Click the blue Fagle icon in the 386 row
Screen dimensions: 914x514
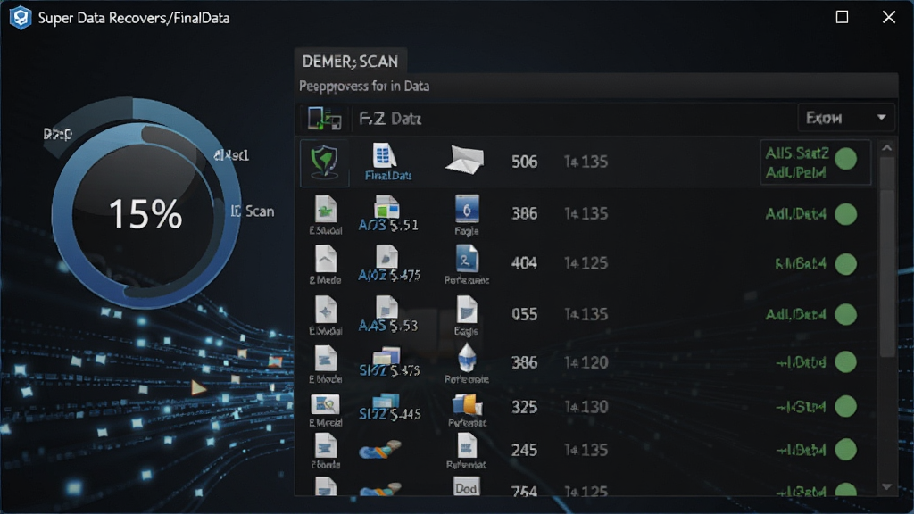pos(466,209)
